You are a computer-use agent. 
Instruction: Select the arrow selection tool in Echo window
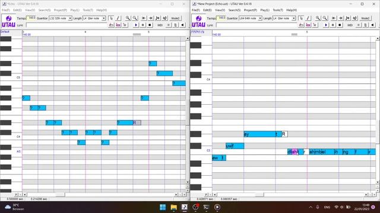pos(111,18)
